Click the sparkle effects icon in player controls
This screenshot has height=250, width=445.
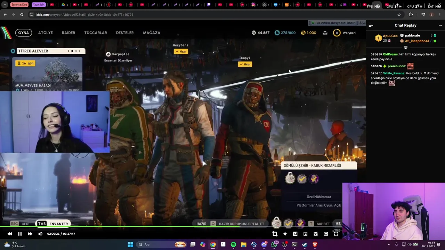tap(285, 234)
